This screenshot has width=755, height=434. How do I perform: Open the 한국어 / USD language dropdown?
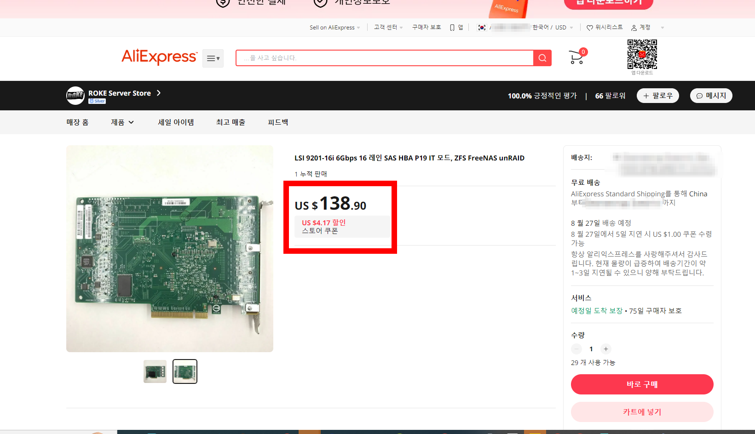[x=572, y=27]
